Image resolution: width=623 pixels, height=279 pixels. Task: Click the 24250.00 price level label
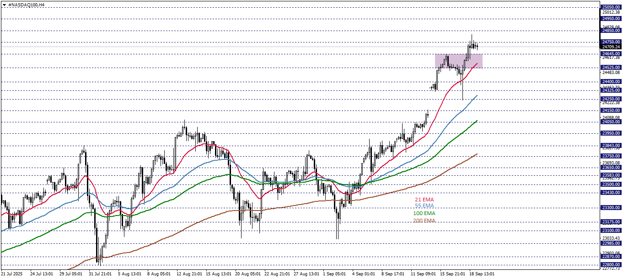611,99
